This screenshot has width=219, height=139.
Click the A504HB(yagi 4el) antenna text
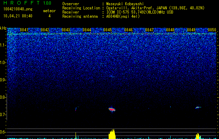point(123,16)
